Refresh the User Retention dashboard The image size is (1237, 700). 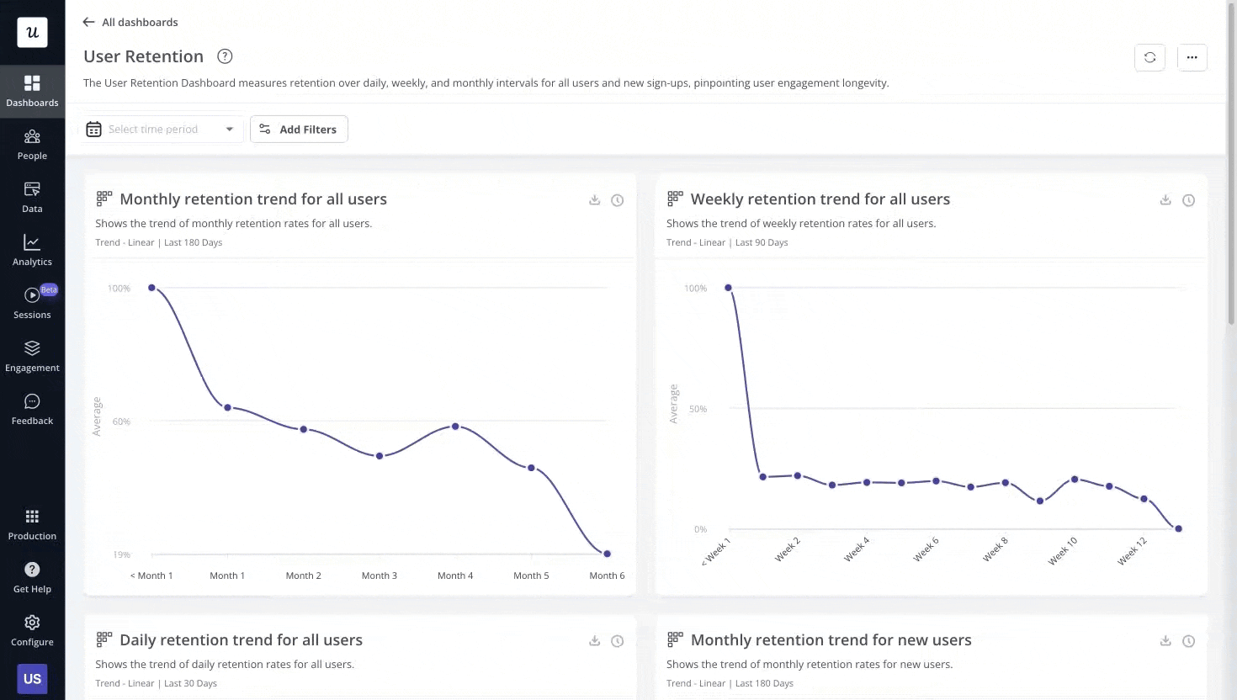1149,57
